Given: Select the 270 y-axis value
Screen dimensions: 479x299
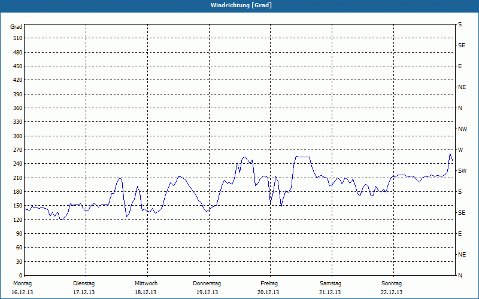Looking at the screenshot, I should coord(17,150).
